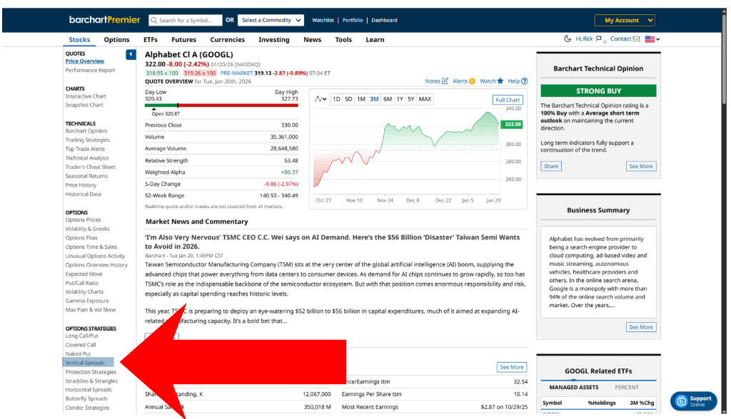Open the ETFs main menu
The image size is (731, 419).
point(151,40)
